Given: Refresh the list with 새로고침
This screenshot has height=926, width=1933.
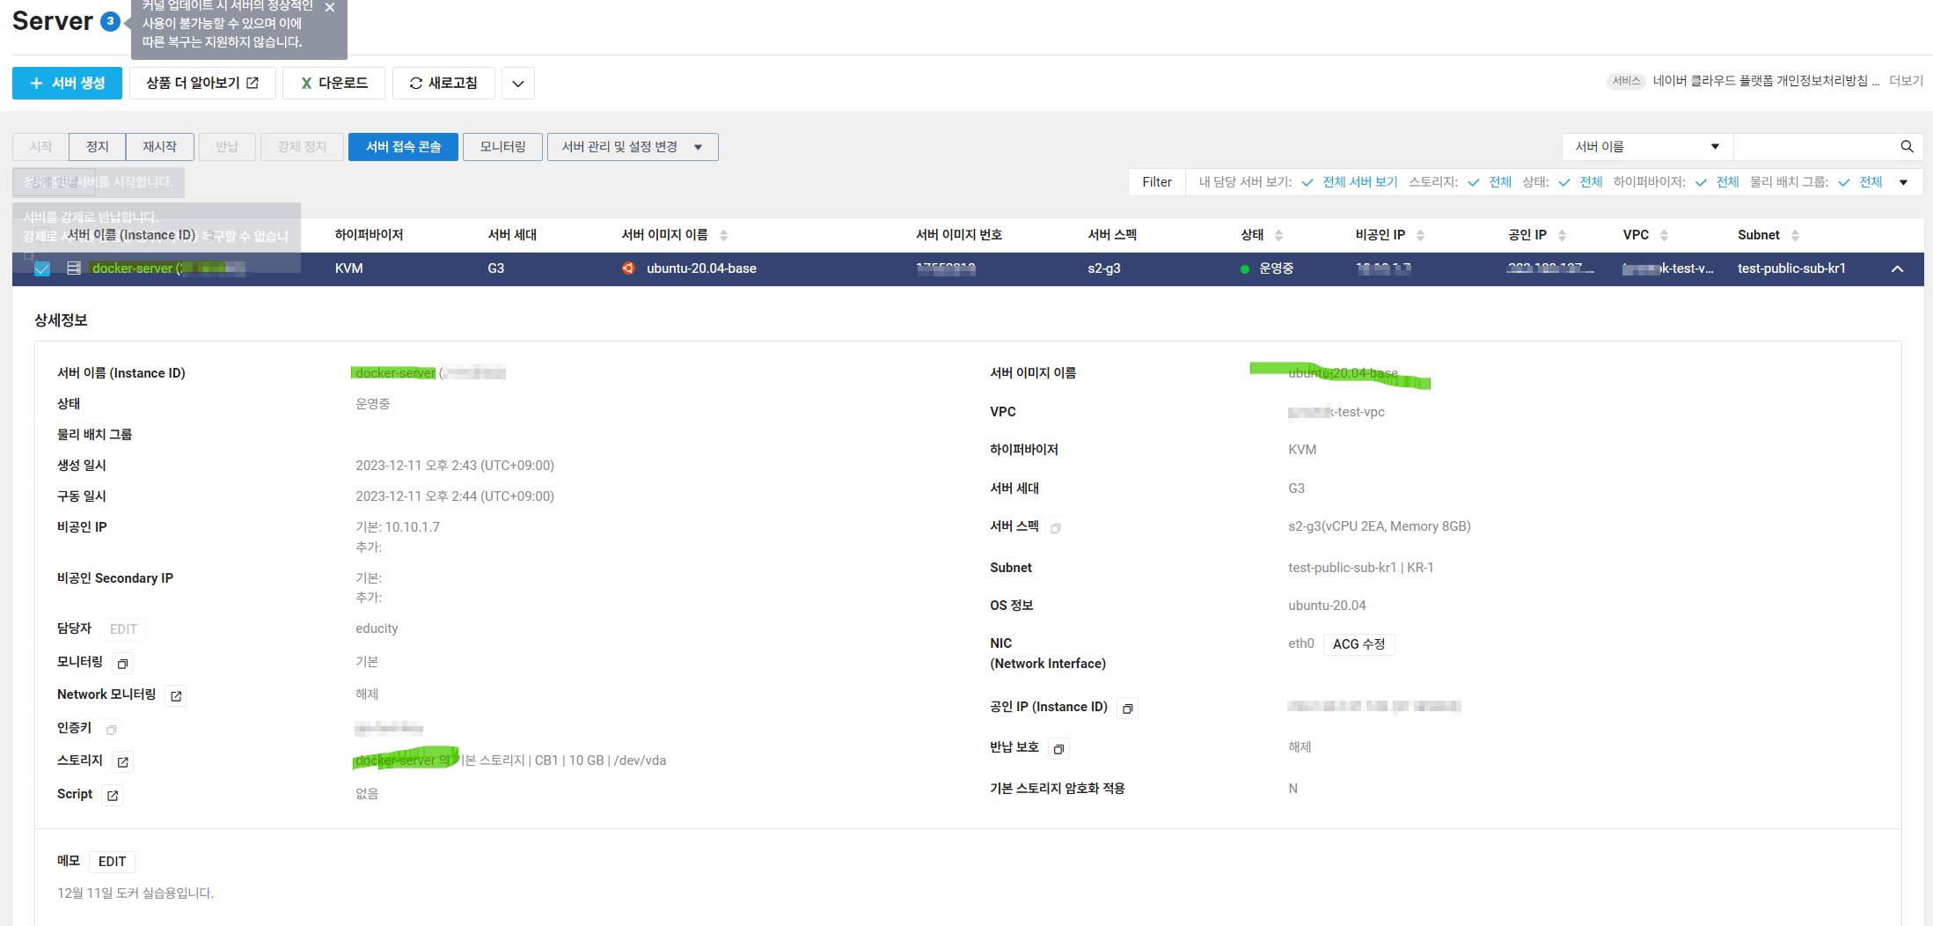Looking at the screenshot, I should 443,83.
